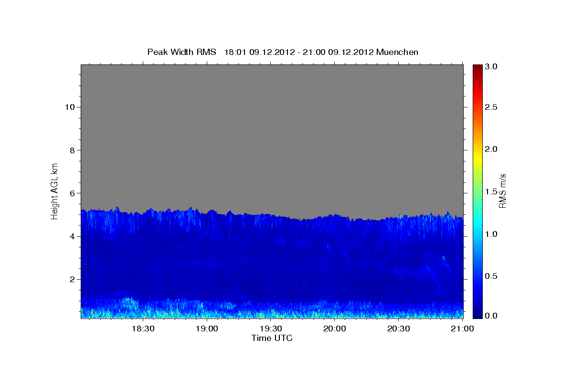The image size is (573, 382).
Task: Click the 'Height AGL km' axis label
Action: [55, 191]
